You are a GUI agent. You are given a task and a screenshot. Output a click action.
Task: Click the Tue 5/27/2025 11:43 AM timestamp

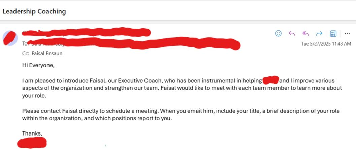click(x=326, y=44)
